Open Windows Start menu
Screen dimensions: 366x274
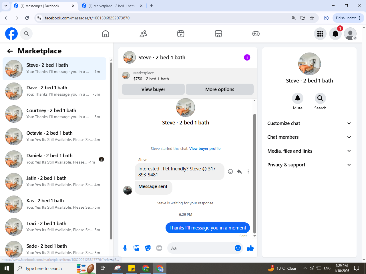click(7, 268)
